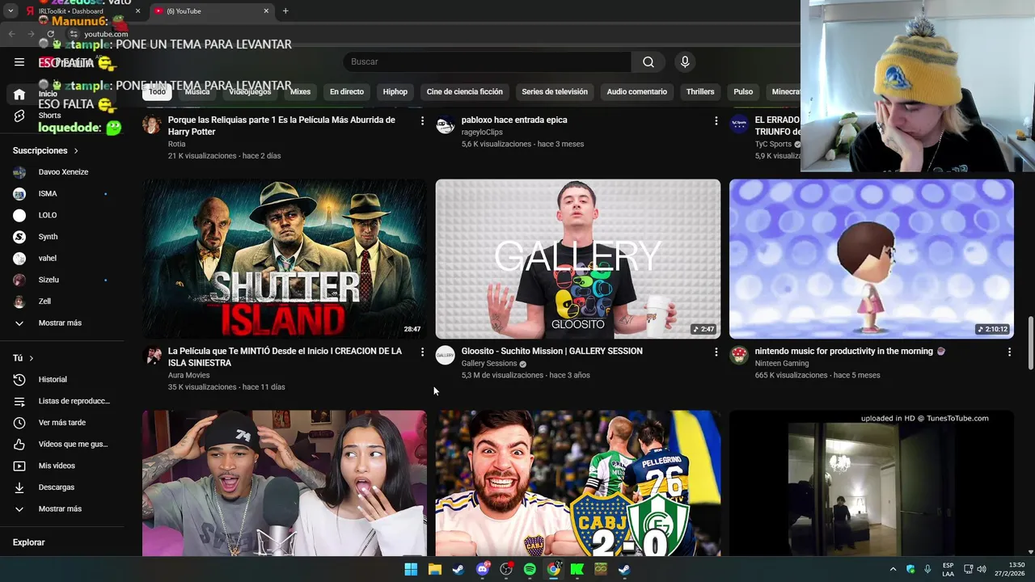Open Videos que me gustan sidebar item

(x=61, y=444)
